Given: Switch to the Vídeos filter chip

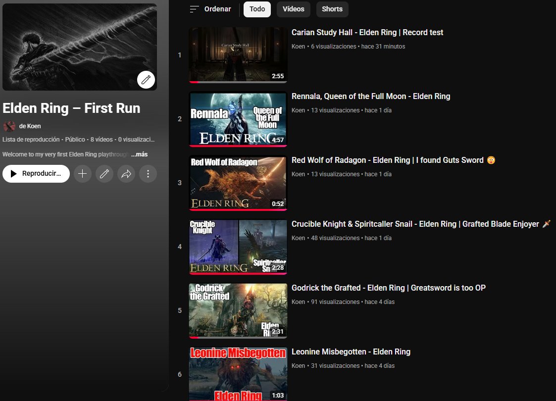Looking at the screenshot, I should [293, 9].
